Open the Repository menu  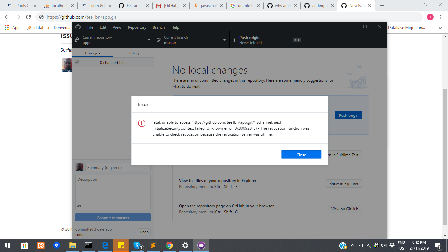(x=137, y=27)
